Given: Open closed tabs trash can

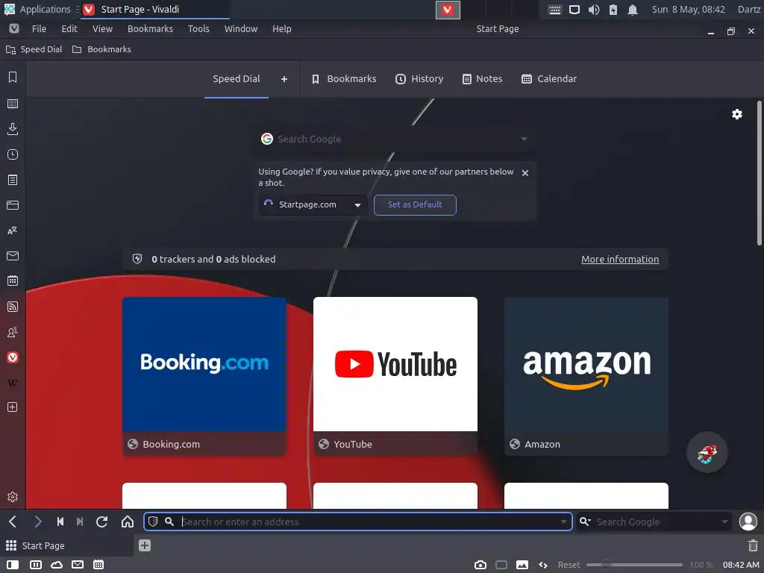Looking at the screenshot, I should (753, 545).
